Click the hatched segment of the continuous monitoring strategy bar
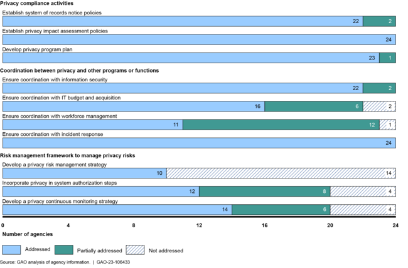408x268 pixels. [362, 210]
